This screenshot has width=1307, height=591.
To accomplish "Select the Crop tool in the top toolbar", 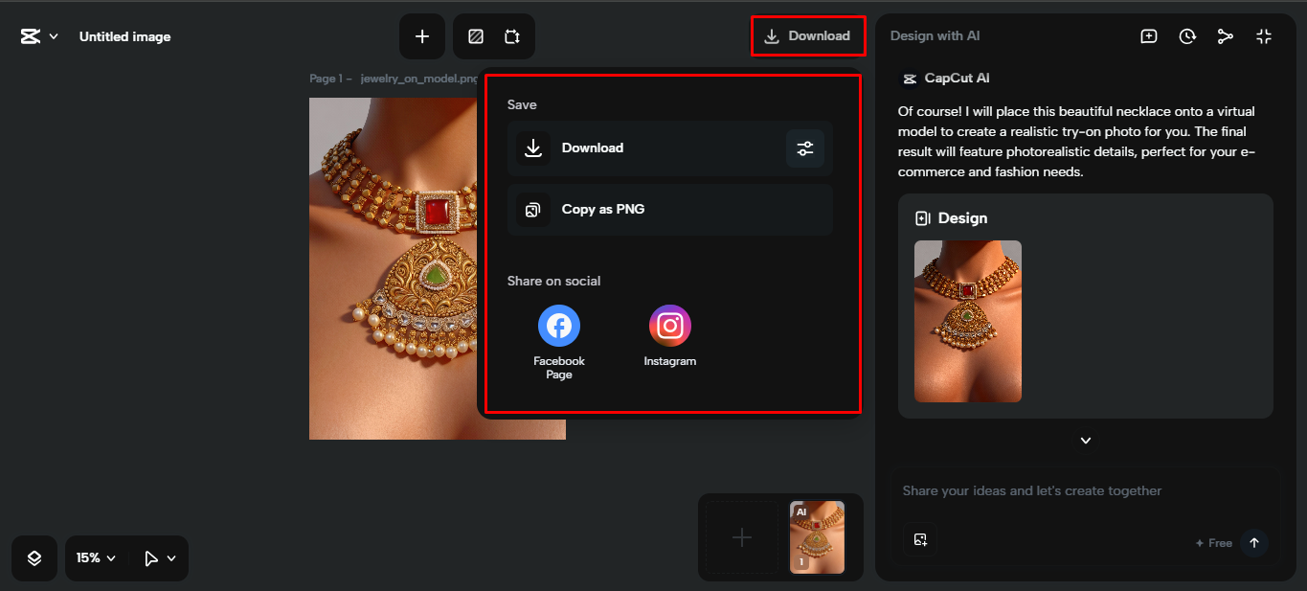I will click(513, 35).
